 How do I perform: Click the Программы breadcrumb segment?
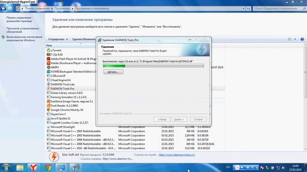(62, 9)
